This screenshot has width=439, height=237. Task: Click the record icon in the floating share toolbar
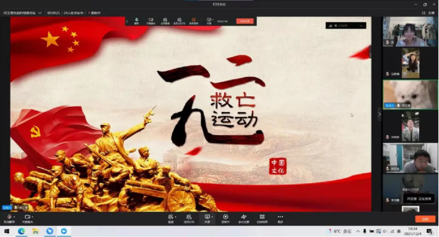tap(194, 20)
